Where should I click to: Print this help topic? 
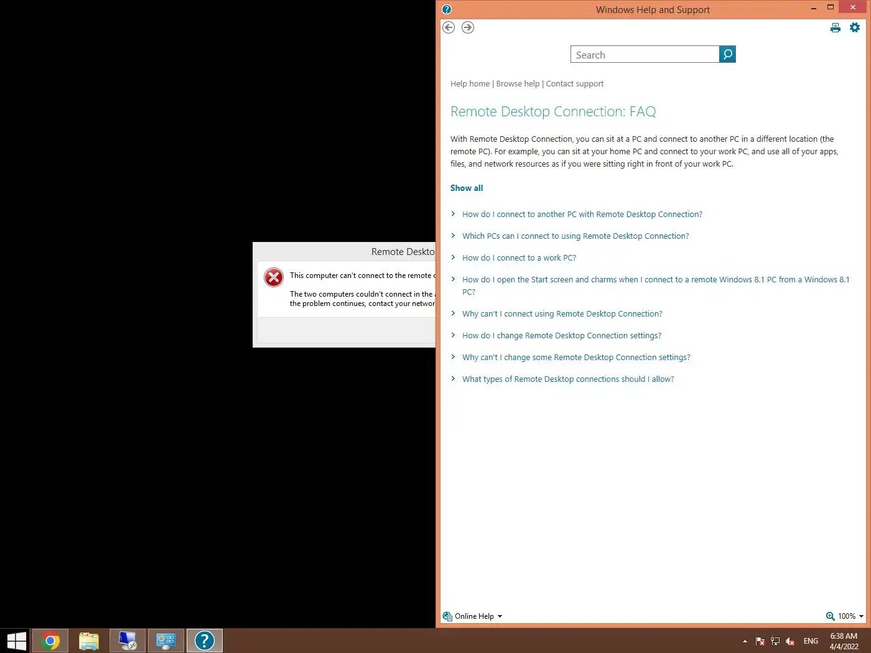pos(836,27)
